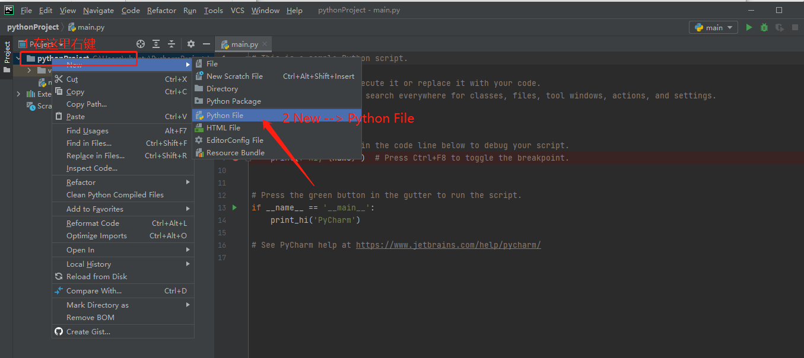Viewport: 804px width, 358px height.
Task: Click the scissors icon next to Cut
Action: click(x=59, y=79)
